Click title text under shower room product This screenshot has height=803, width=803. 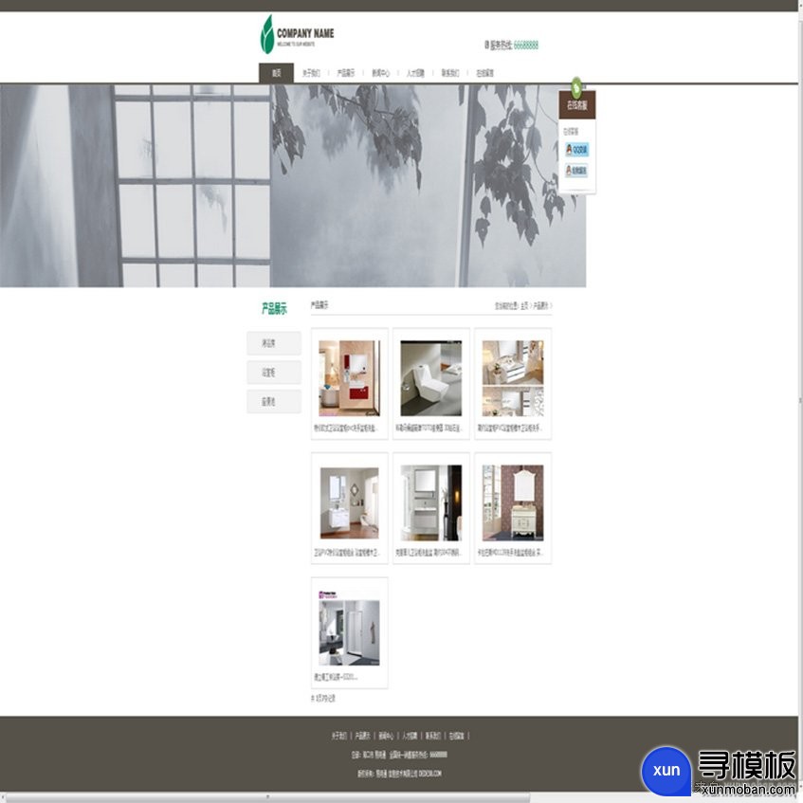click(x=336, y=677)
